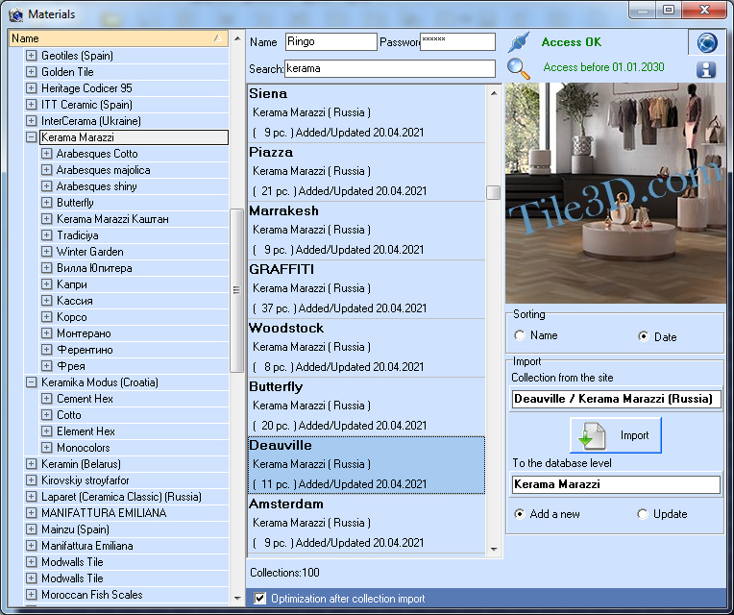
Task: Expand the Winter Garden node
Action: coord(46,252)
